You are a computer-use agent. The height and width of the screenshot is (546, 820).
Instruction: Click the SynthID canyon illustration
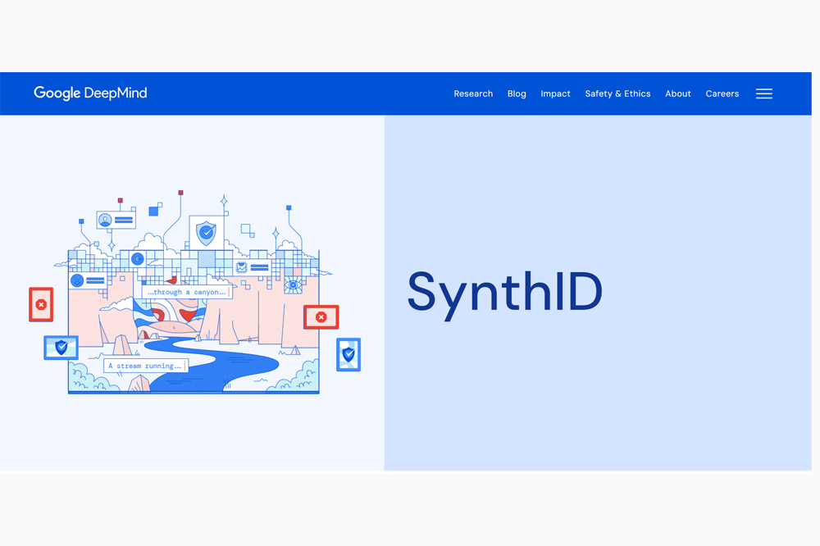pyautogui.click(x=194, y=293)
